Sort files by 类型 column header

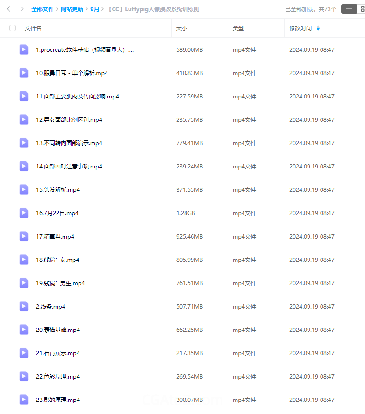click(x=238, y=28)
